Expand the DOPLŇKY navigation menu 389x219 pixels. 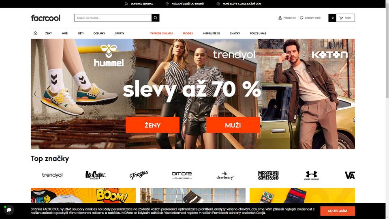[x=99, y=33]
